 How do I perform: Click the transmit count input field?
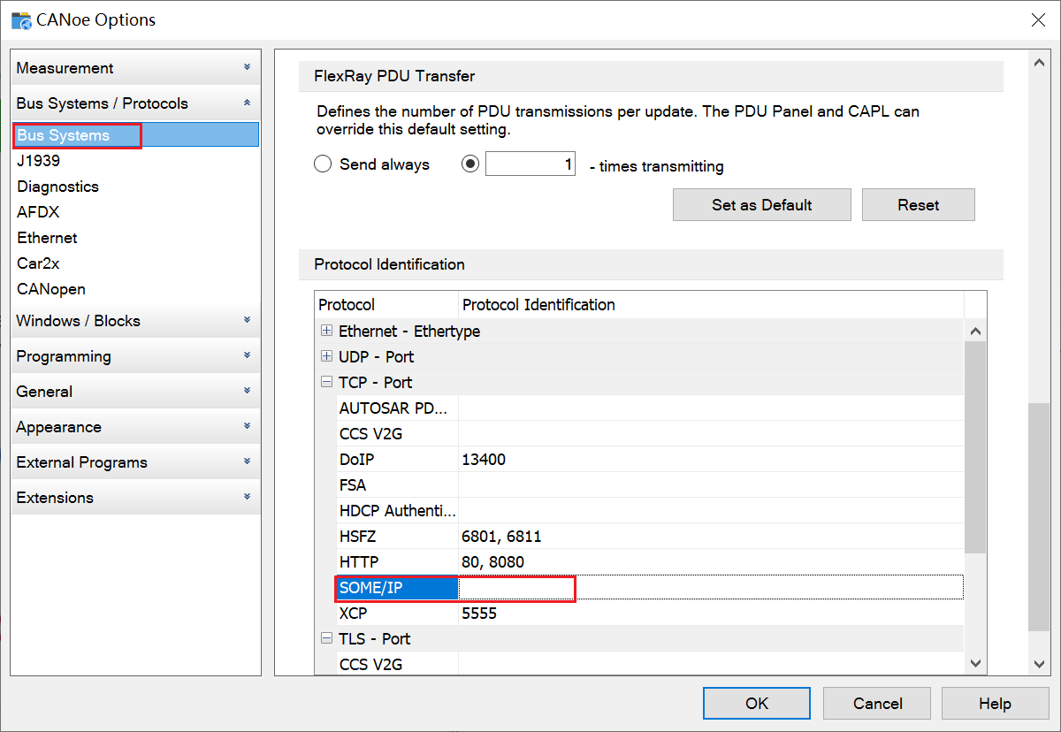(x=530, y=164)
